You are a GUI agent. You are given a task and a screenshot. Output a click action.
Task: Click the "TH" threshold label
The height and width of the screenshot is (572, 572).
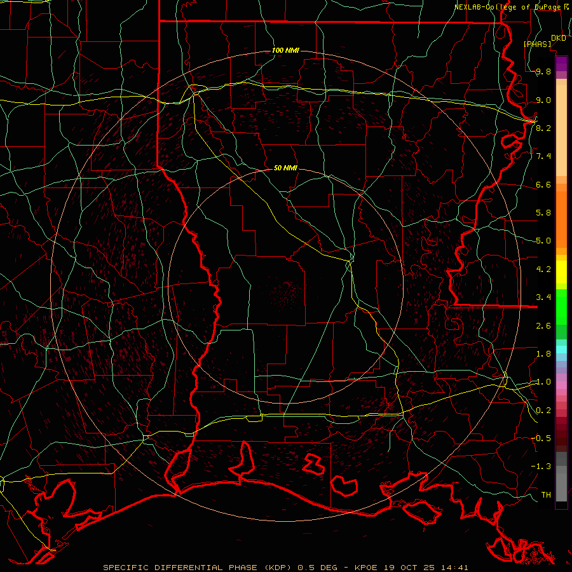point(546,494)
